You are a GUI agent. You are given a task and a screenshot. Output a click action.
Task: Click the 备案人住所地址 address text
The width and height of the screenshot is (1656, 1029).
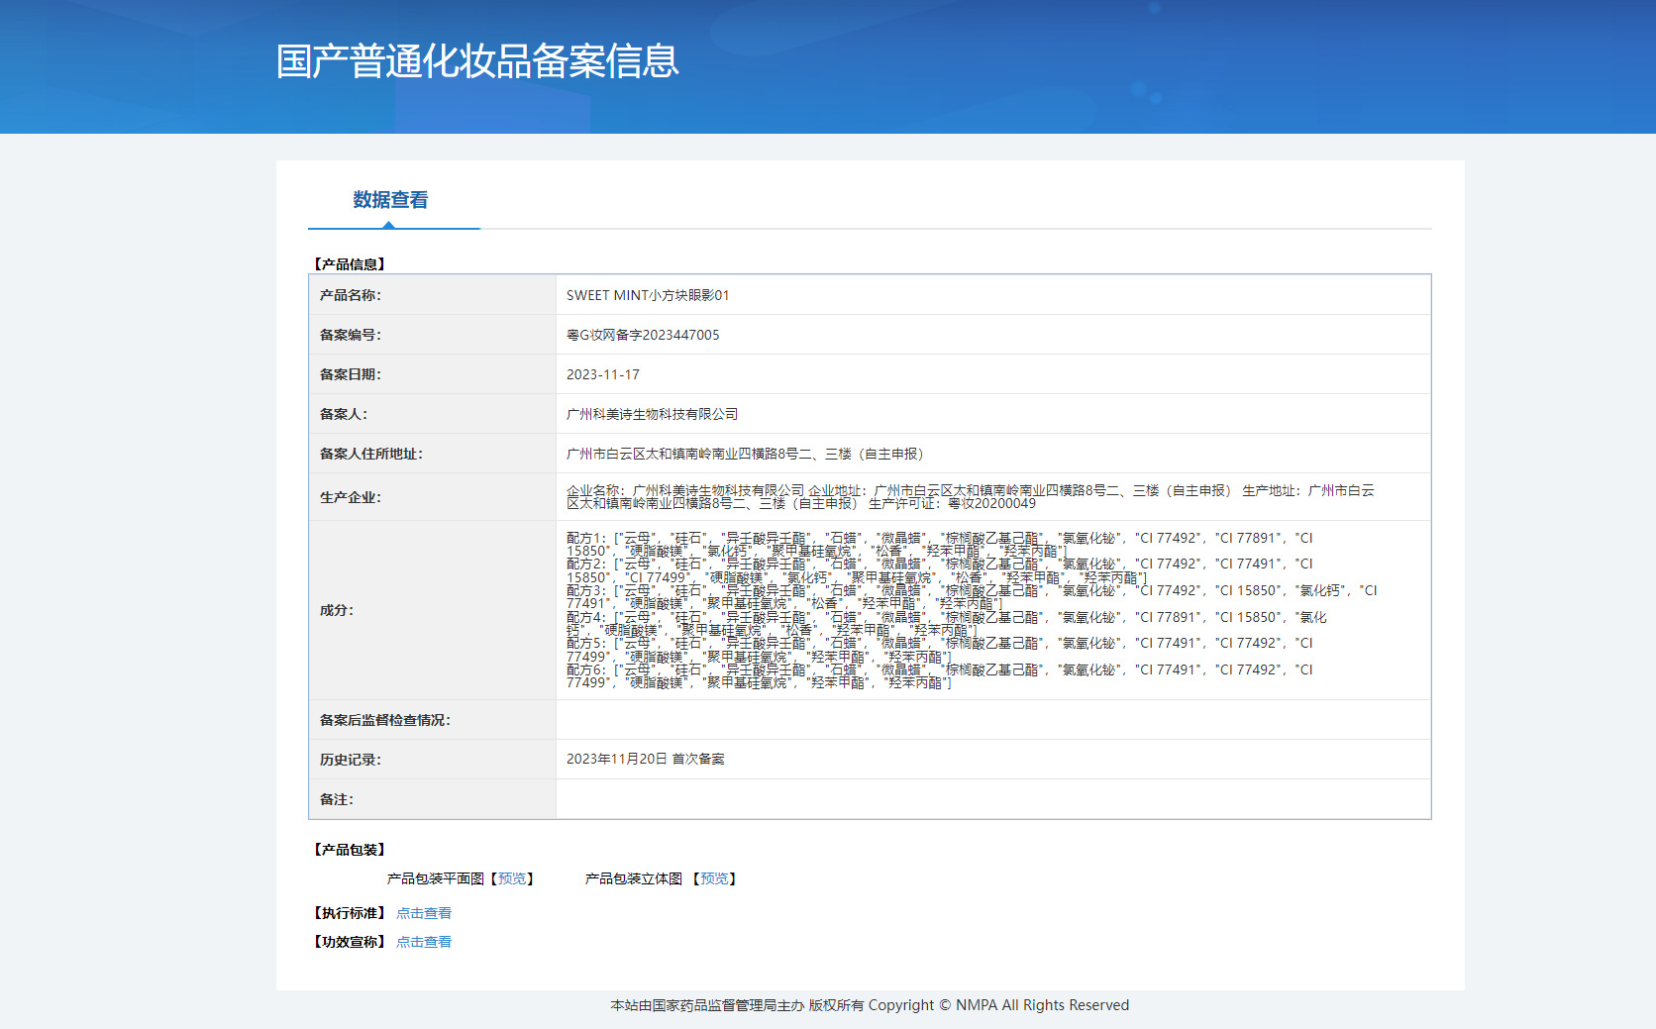[x=745, y=454]
